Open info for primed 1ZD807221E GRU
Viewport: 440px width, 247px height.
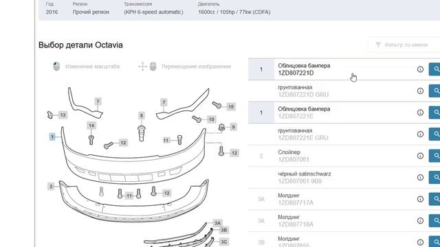tap(420, 134)
